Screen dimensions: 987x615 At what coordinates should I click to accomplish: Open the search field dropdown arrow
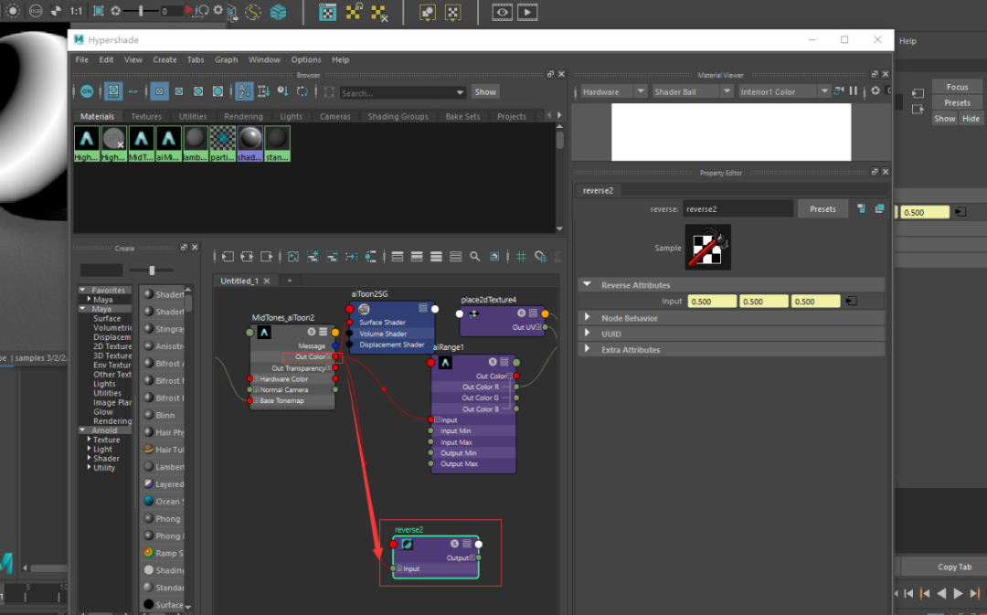tap(460, 92)
